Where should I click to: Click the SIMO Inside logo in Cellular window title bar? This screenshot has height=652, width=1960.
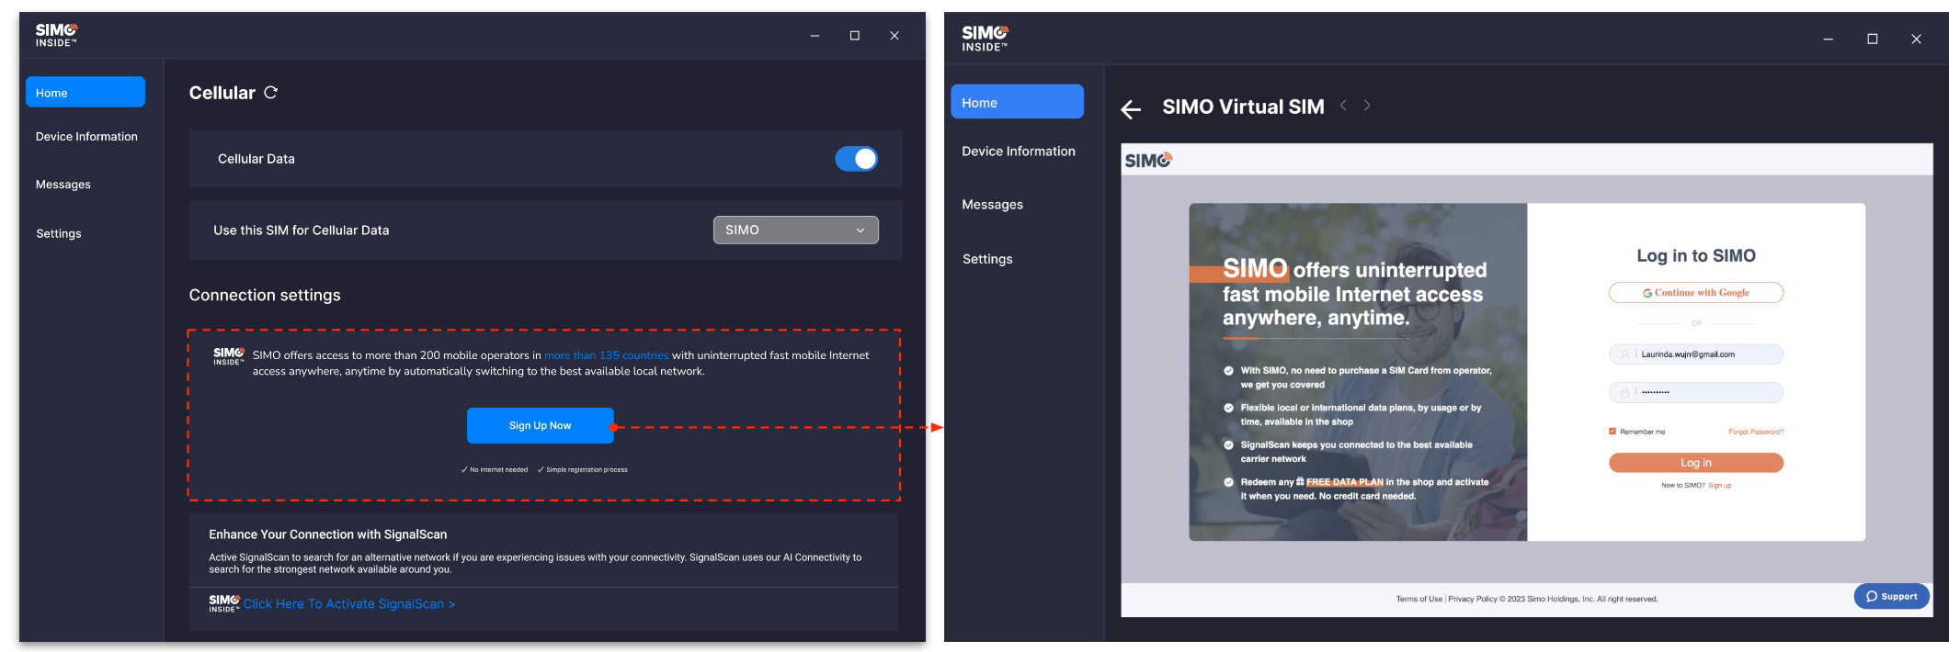56,35
